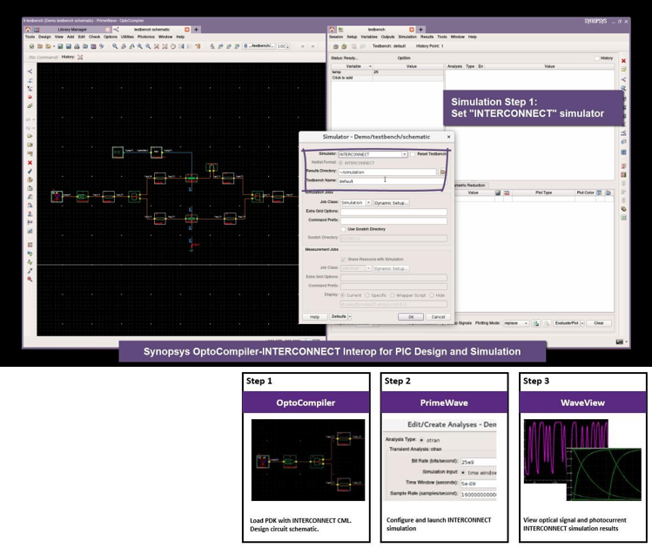Click the first Extra Grid Options field
The width and height of the screenshot is (652, 548).
coord(393,212)
